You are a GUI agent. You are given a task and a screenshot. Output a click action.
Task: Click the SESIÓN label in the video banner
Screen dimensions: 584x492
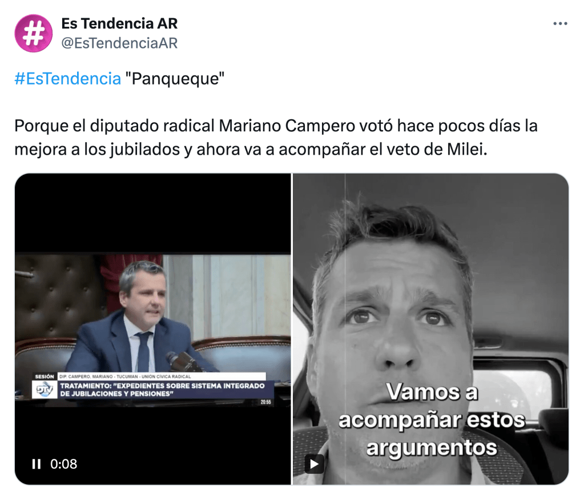[x=45, y=377]
